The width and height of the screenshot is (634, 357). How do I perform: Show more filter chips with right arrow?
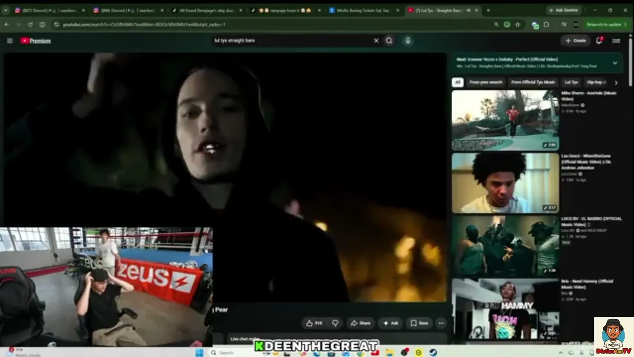(616, 83)
